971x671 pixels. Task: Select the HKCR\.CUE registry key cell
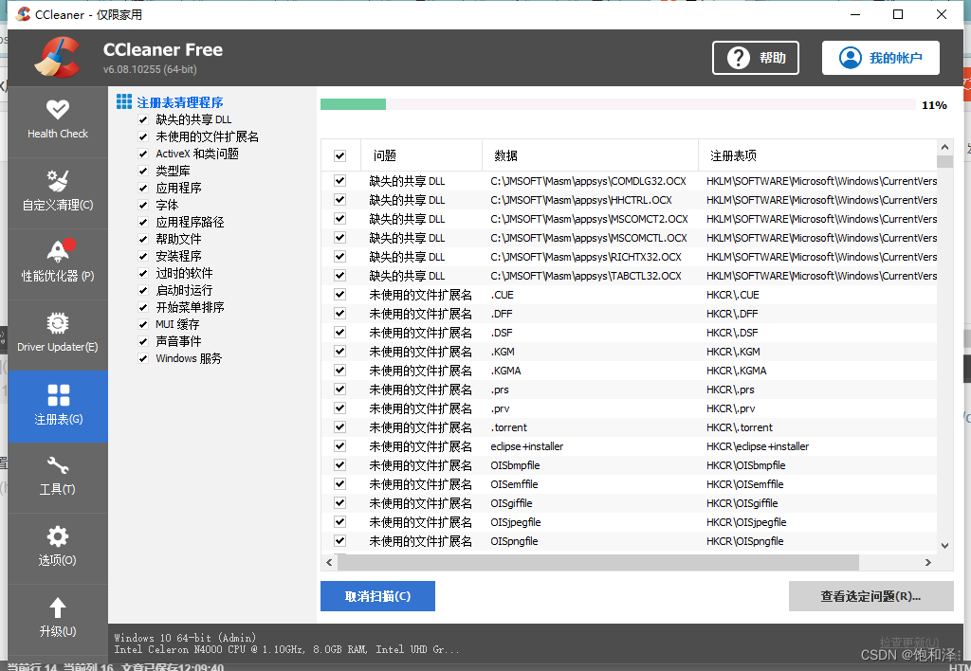[733, 295]
